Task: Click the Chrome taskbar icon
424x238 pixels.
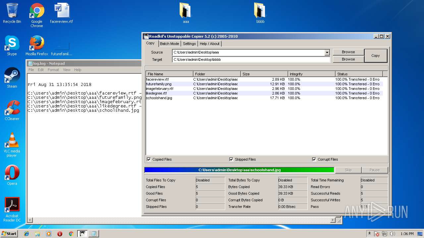Action: [x=71, y=234]
